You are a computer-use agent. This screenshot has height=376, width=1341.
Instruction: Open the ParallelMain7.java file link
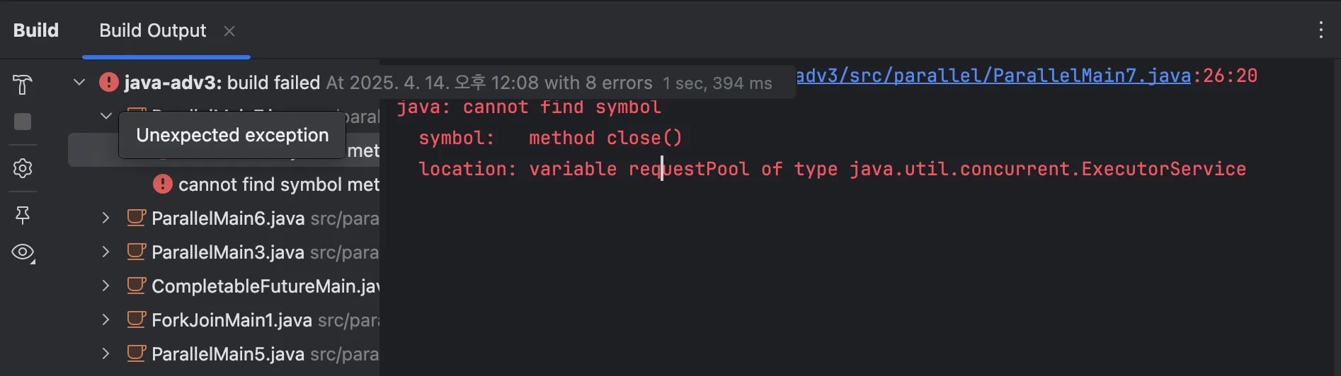[994, 76]
